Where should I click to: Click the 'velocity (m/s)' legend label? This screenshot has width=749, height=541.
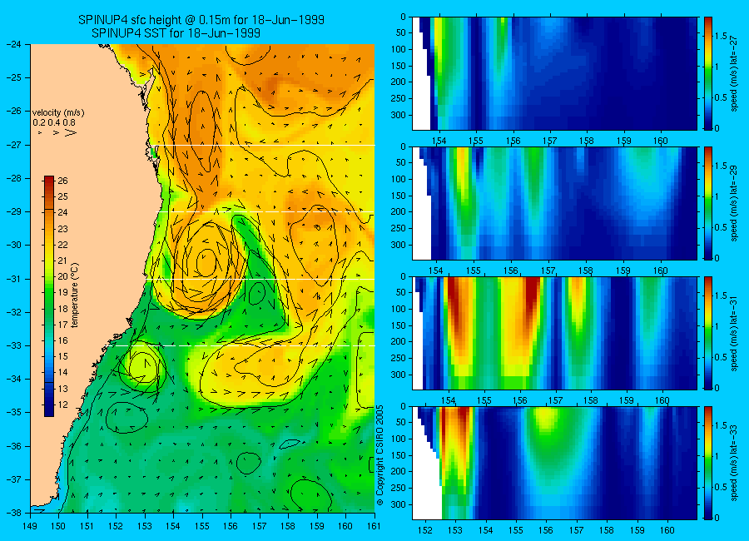point(58,113)
